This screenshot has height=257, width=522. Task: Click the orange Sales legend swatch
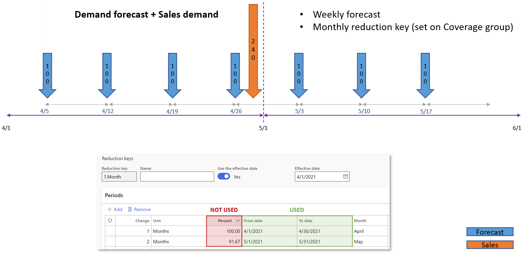[490, 245]
